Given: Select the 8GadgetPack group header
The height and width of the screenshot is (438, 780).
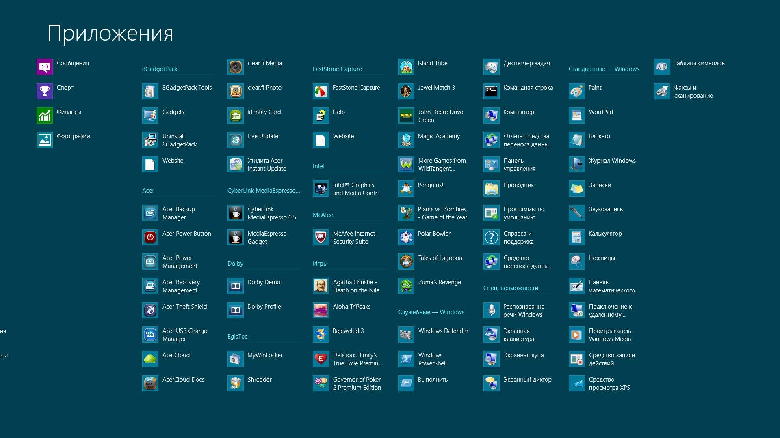Looking at the screenshot, I should point(160,69).
